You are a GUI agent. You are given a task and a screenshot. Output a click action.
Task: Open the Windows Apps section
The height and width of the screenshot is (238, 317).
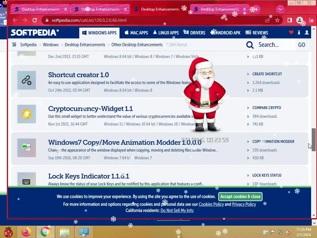click(x=99, y=33)
